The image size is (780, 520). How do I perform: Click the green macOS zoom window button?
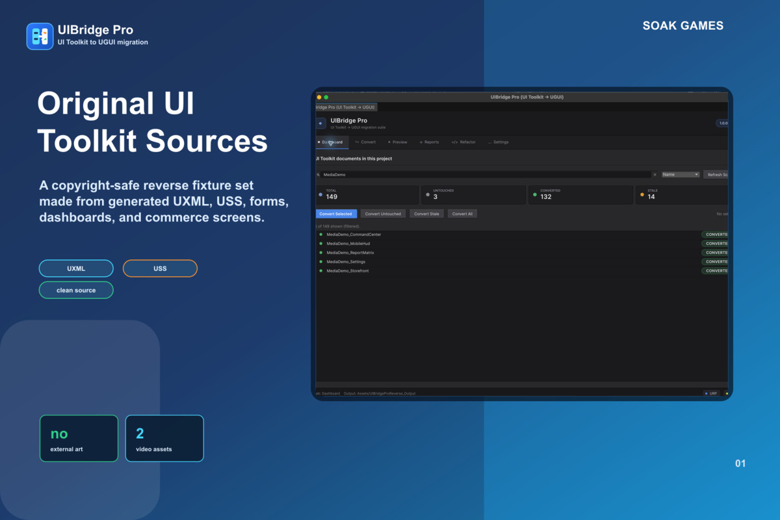326,97
